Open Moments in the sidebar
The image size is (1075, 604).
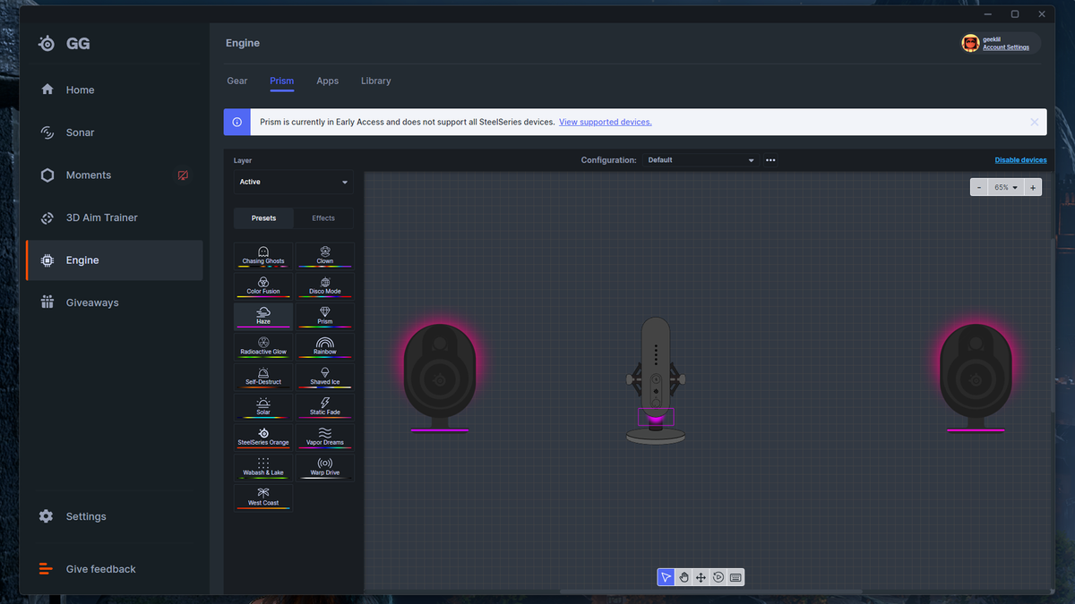tap(115, 175)
